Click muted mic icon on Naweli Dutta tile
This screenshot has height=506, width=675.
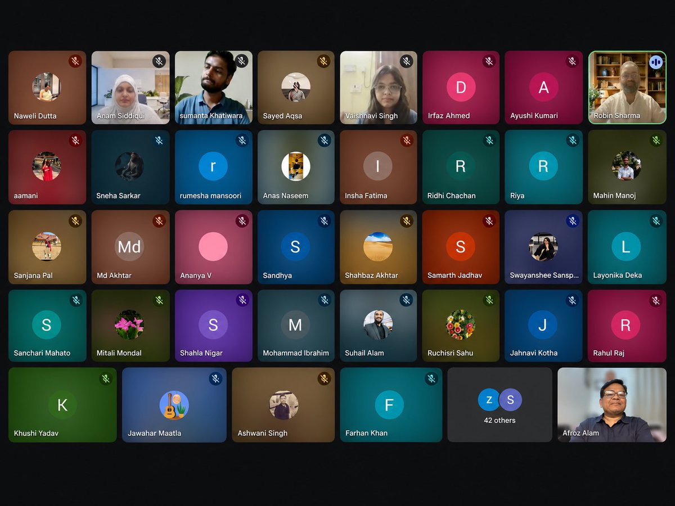click(x=75, y=61)
